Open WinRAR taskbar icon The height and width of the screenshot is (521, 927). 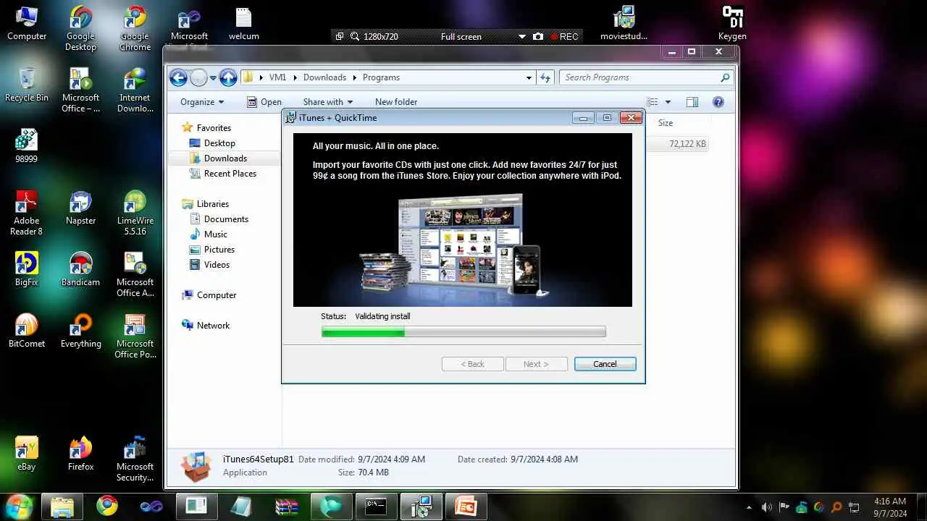pos(287,507)
